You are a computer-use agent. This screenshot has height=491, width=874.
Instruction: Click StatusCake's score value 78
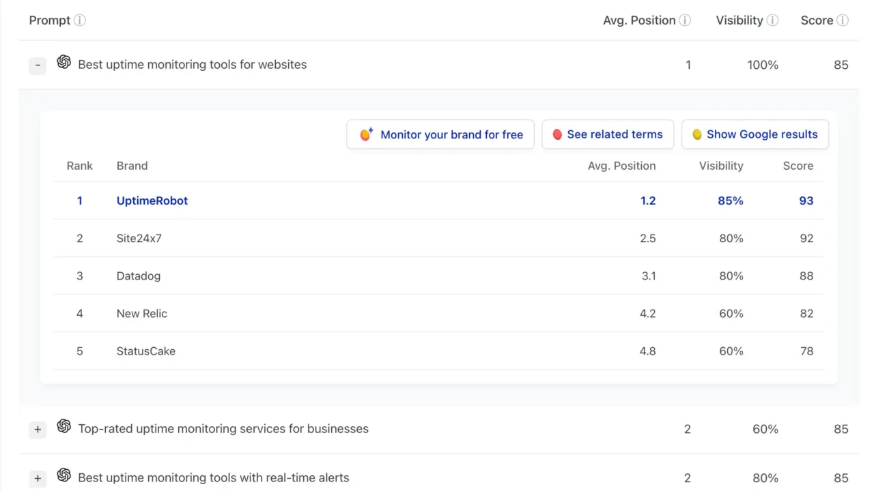pos(806,351)
